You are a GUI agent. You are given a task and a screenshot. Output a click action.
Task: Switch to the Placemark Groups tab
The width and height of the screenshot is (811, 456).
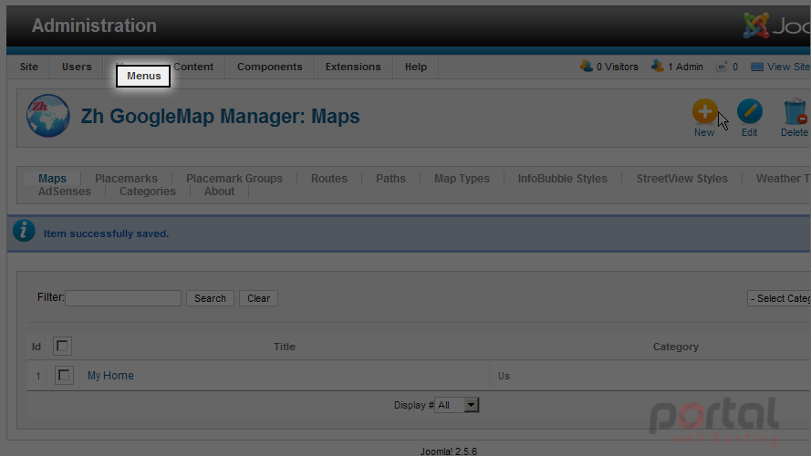tap(234, 179)
